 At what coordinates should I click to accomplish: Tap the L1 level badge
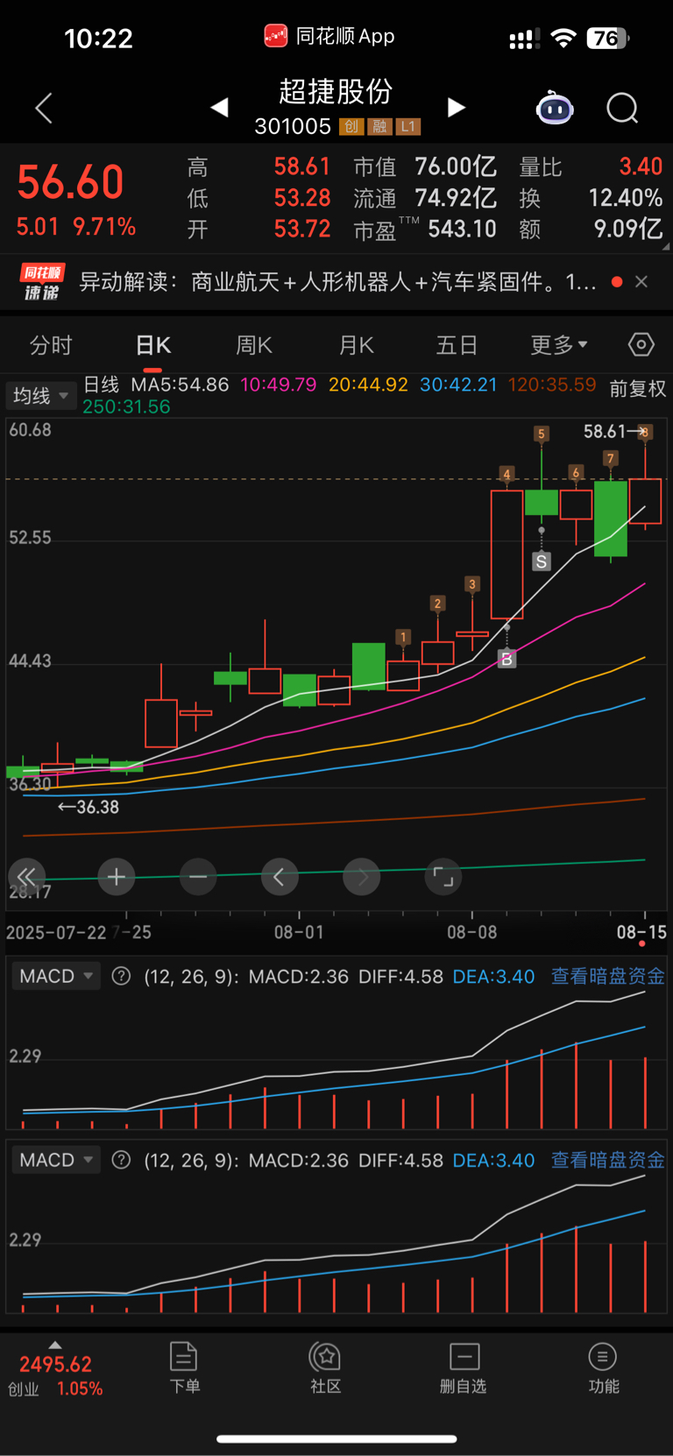408,127
